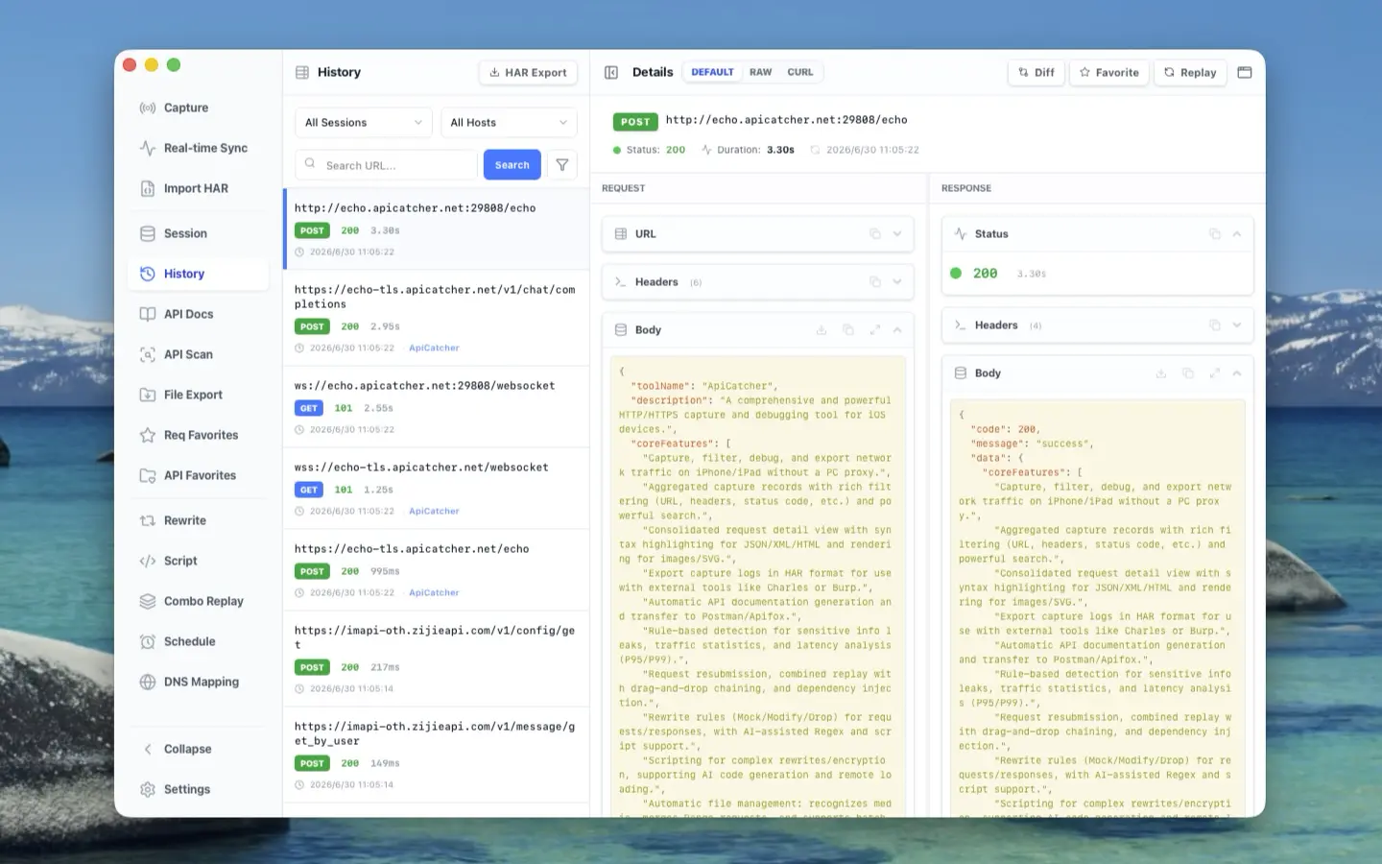Collapse the response Status section

[1237, 233]
